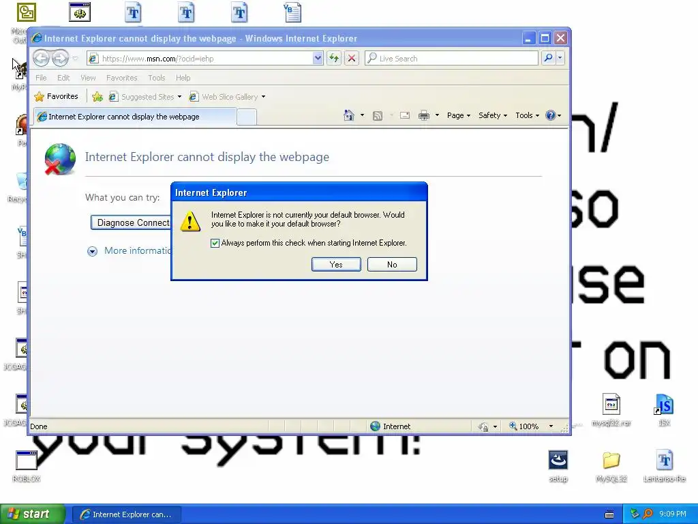Select the setup desktop icon
The image size is (698, 524).
coord(558,466)
